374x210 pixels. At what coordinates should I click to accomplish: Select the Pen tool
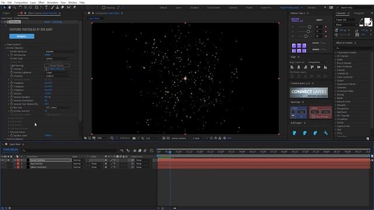click(x=41, y=8)
